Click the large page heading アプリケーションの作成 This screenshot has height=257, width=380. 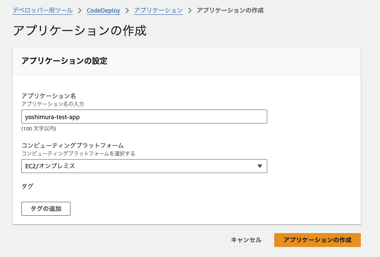coord(80,31)
